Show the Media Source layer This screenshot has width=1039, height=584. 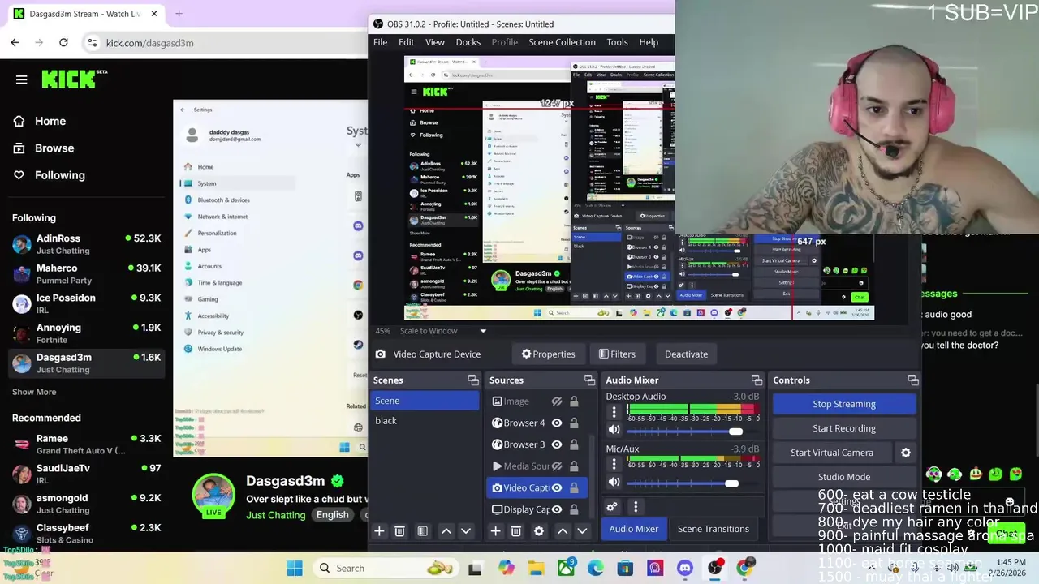[557, 466]
